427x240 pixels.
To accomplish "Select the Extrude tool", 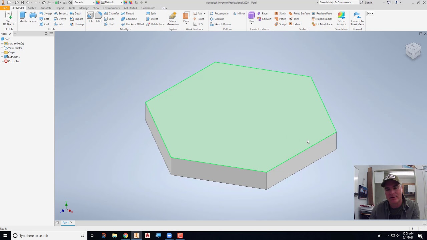I will coord(23,17).
